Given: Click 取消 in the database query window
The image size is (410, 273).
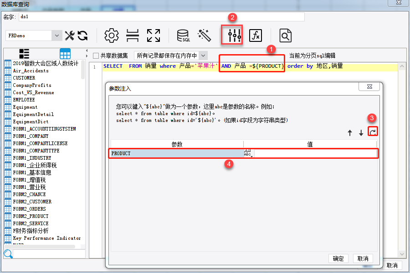Looking at the screenshot, I should point(392,265).
